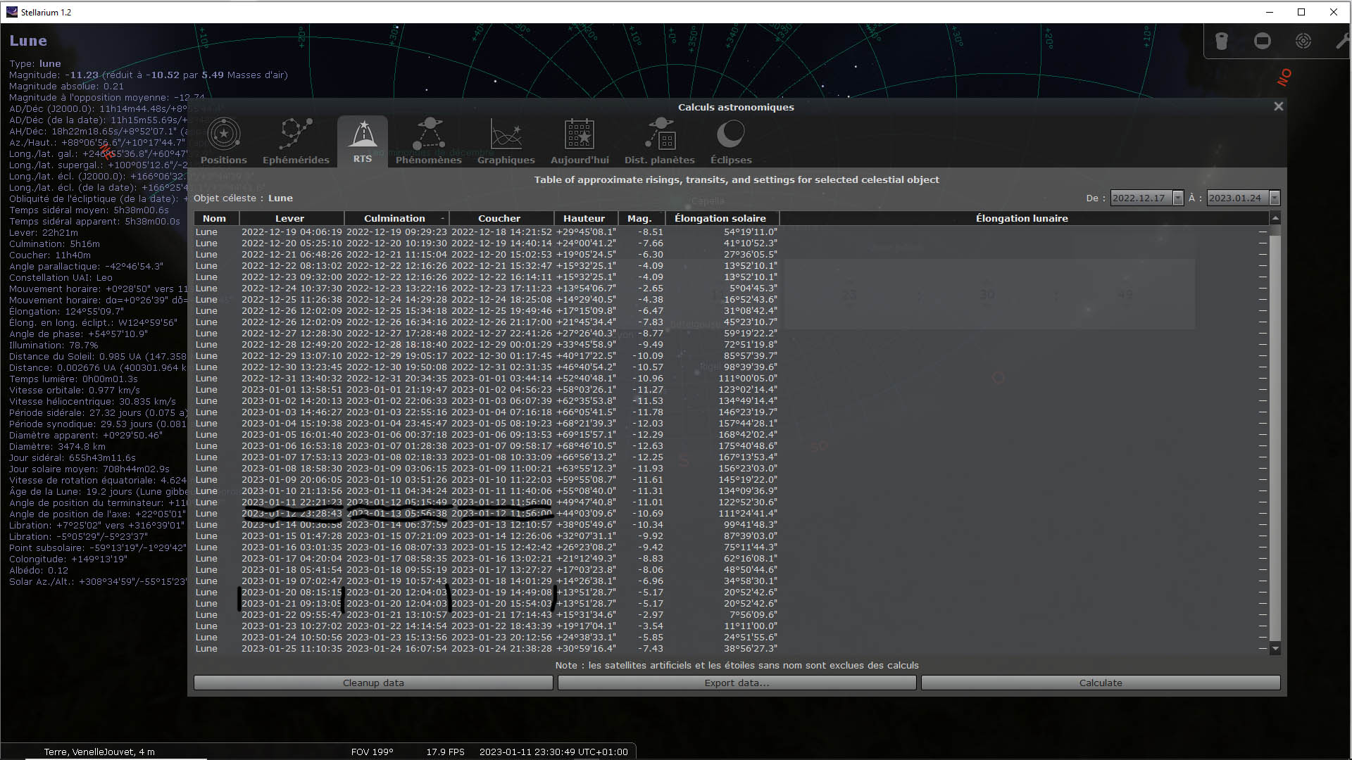1352x760 pixels.
Task: Open the Éclipses moon tab
Action: pos(731,141)
